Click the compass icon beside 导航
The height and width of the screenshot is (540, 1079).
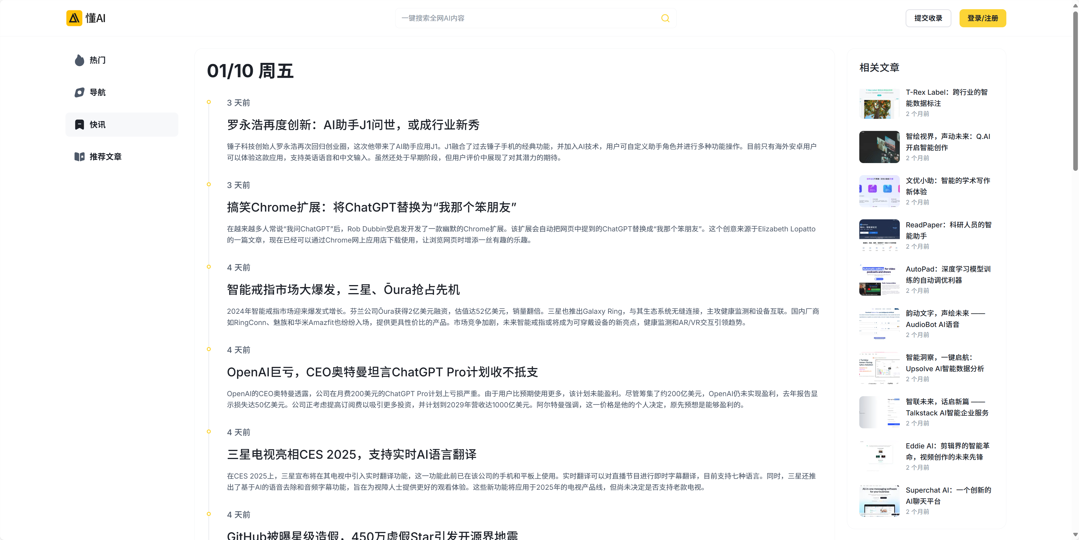[x=79, y=92]
